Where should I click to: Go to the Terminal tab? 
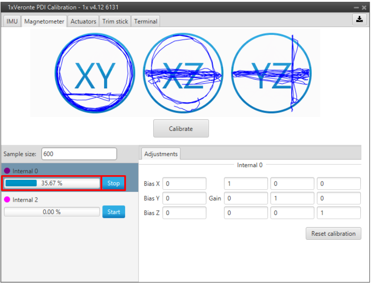pos(145,21)
